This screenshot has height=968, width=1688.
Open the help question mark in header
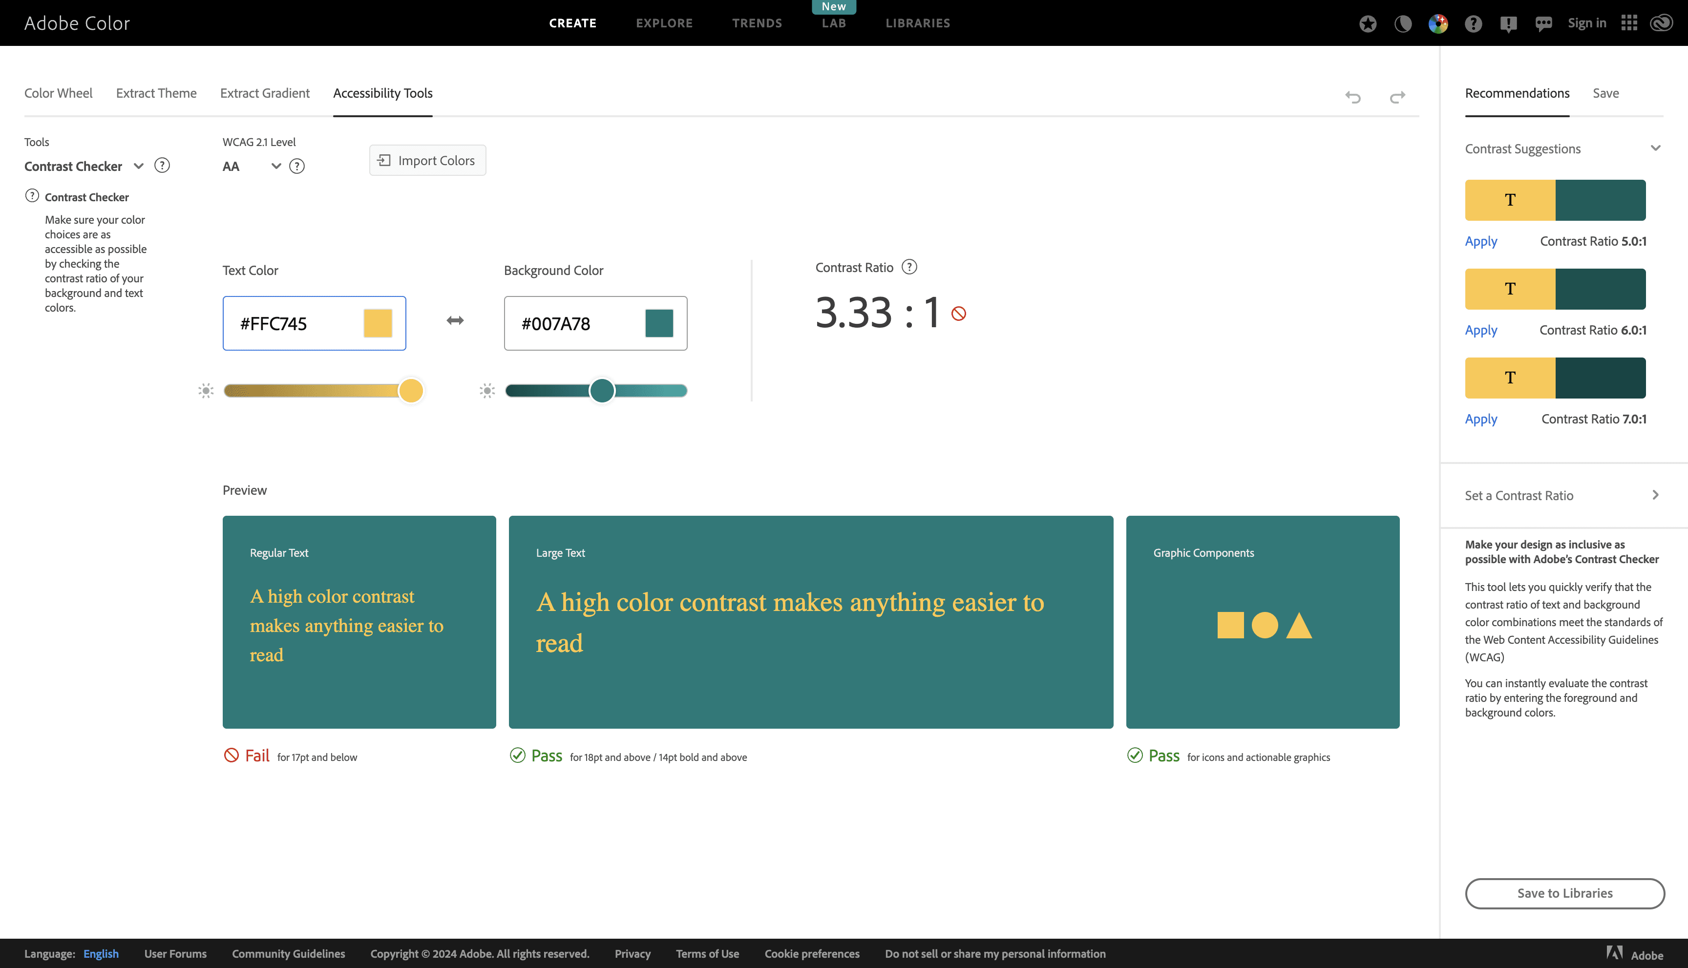[x=1473, y=24]
